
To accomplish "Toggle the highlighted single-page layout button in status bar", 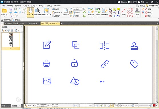I will point(112,106).
